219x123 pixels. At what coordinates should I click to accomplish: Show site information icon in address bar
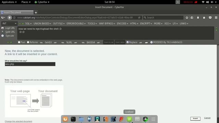[14, 17]
